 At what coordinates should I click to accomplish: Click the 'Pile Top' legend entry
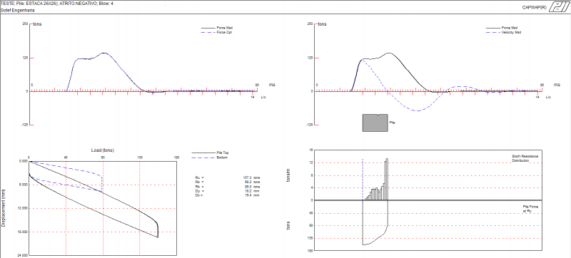pyautogui.click(x=211, y=153)
